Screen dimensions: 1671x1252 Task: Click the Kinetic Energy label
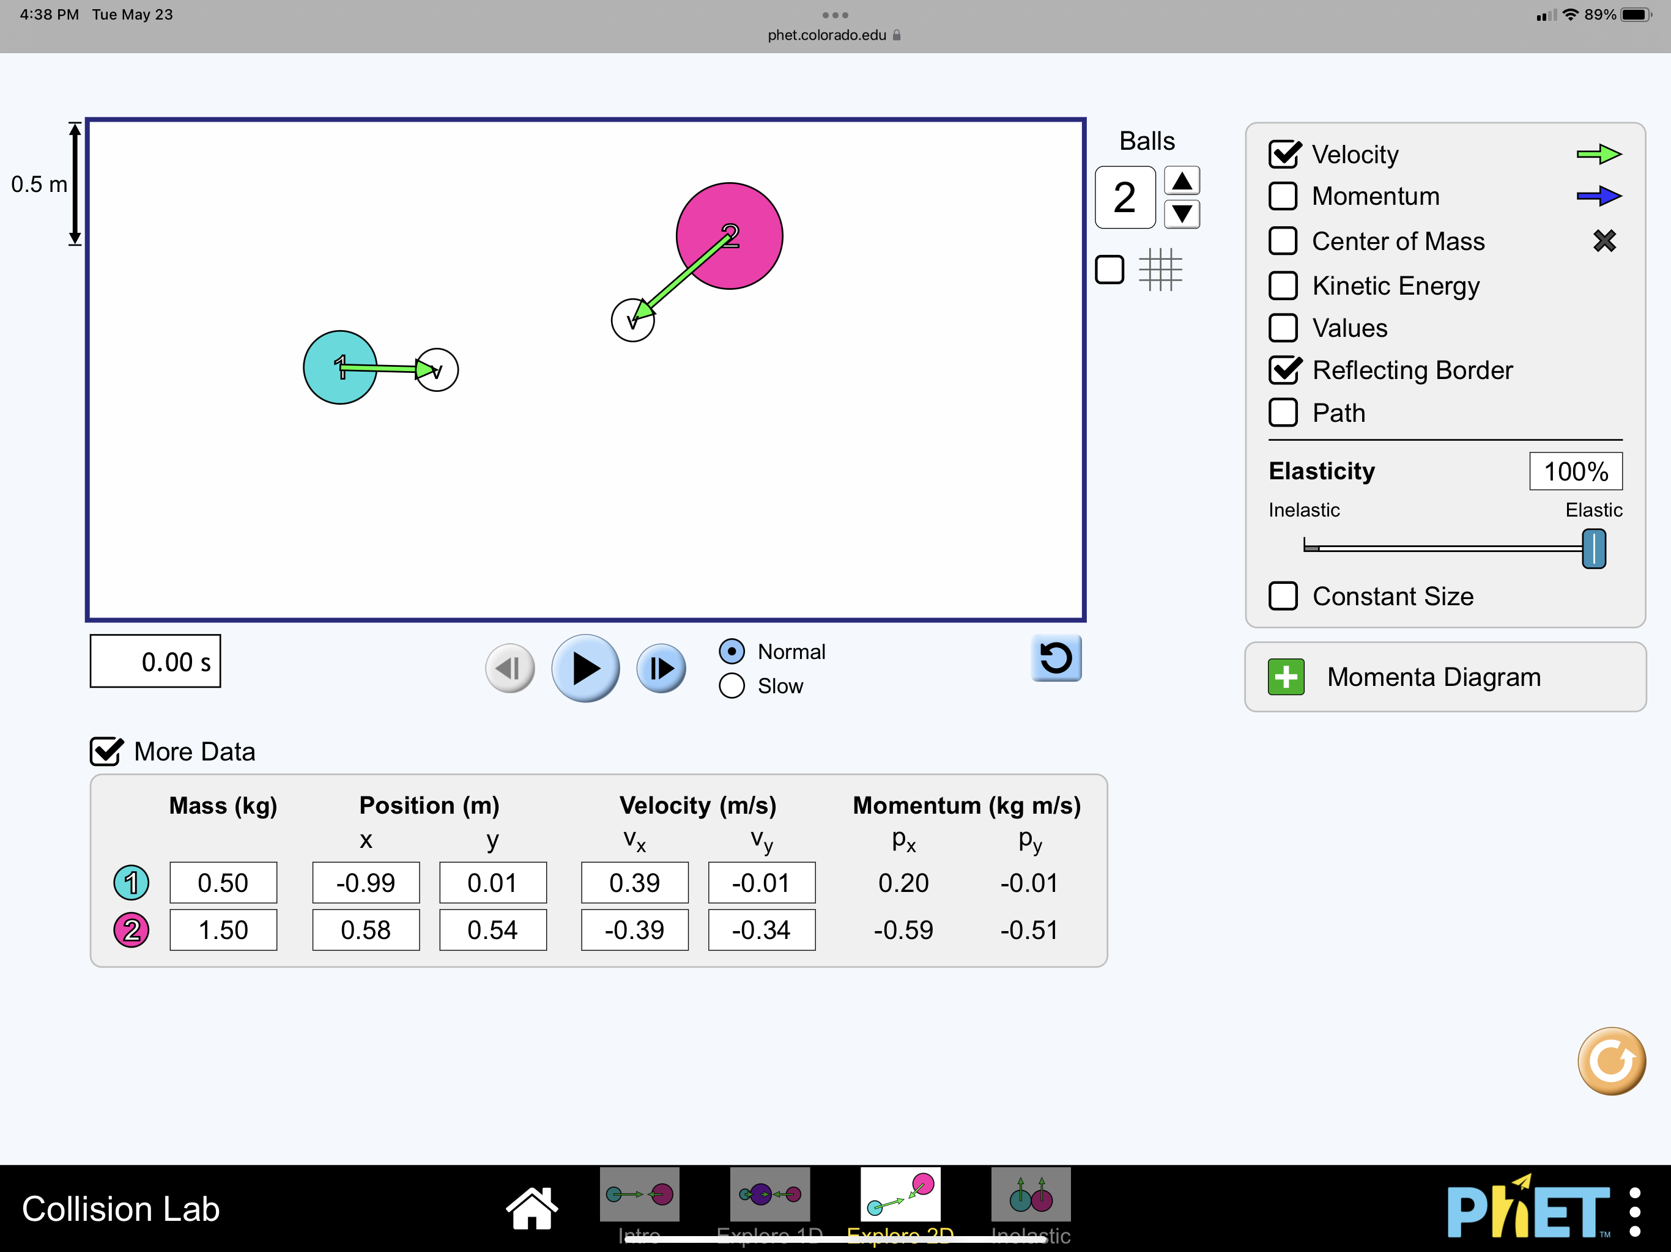tap(1395, 285)
